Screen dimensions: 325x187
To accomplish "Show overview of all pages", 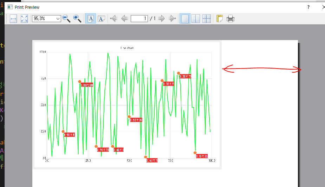I will [207, 19].
